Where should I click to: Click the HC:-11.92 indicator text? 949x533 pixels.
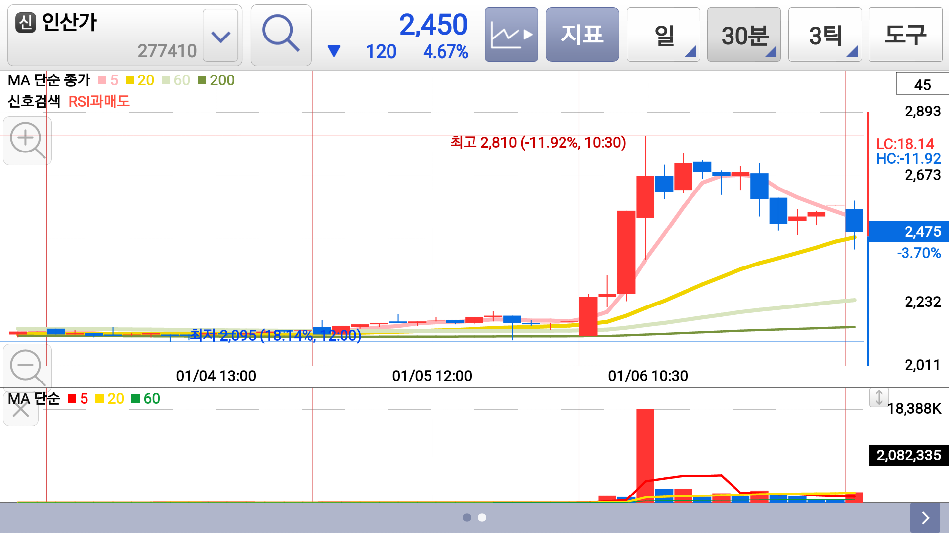(x=908, y=159)
